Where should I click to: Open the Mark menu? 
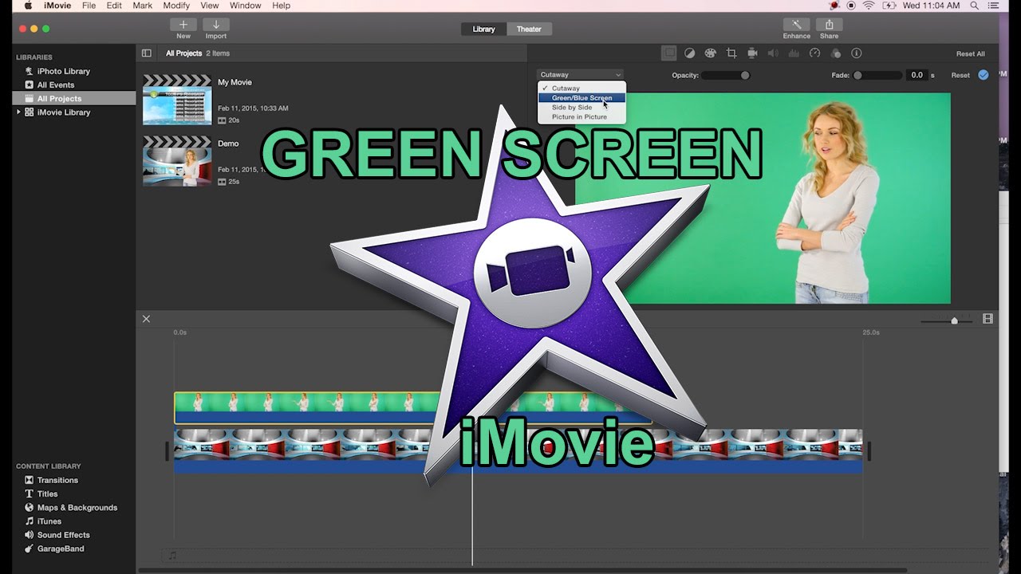point(143,6)
